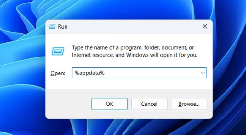Click the "Internet resource" description line
This screenshot has width=246, height=135.
click(x=134, y=55)
